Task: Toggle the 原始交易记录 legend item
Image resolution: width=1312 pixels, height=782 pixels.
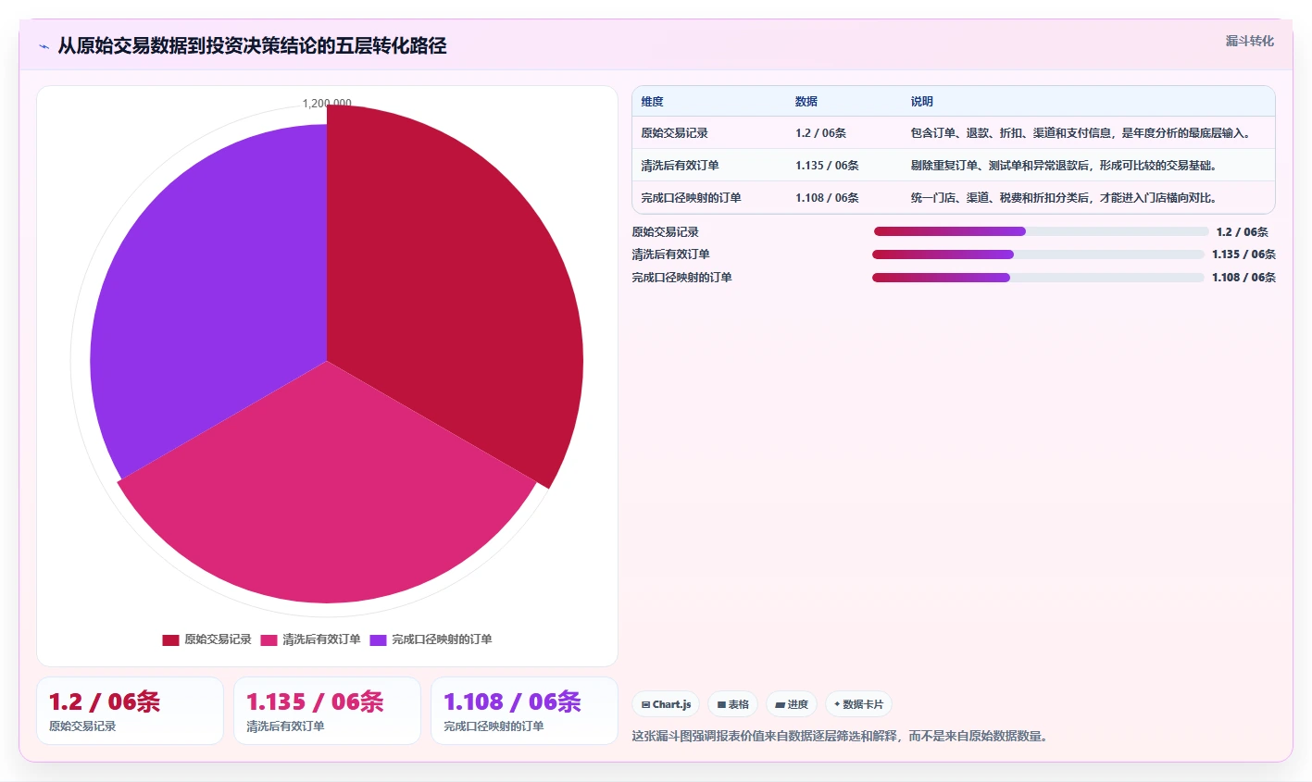Action: point(206,639)
